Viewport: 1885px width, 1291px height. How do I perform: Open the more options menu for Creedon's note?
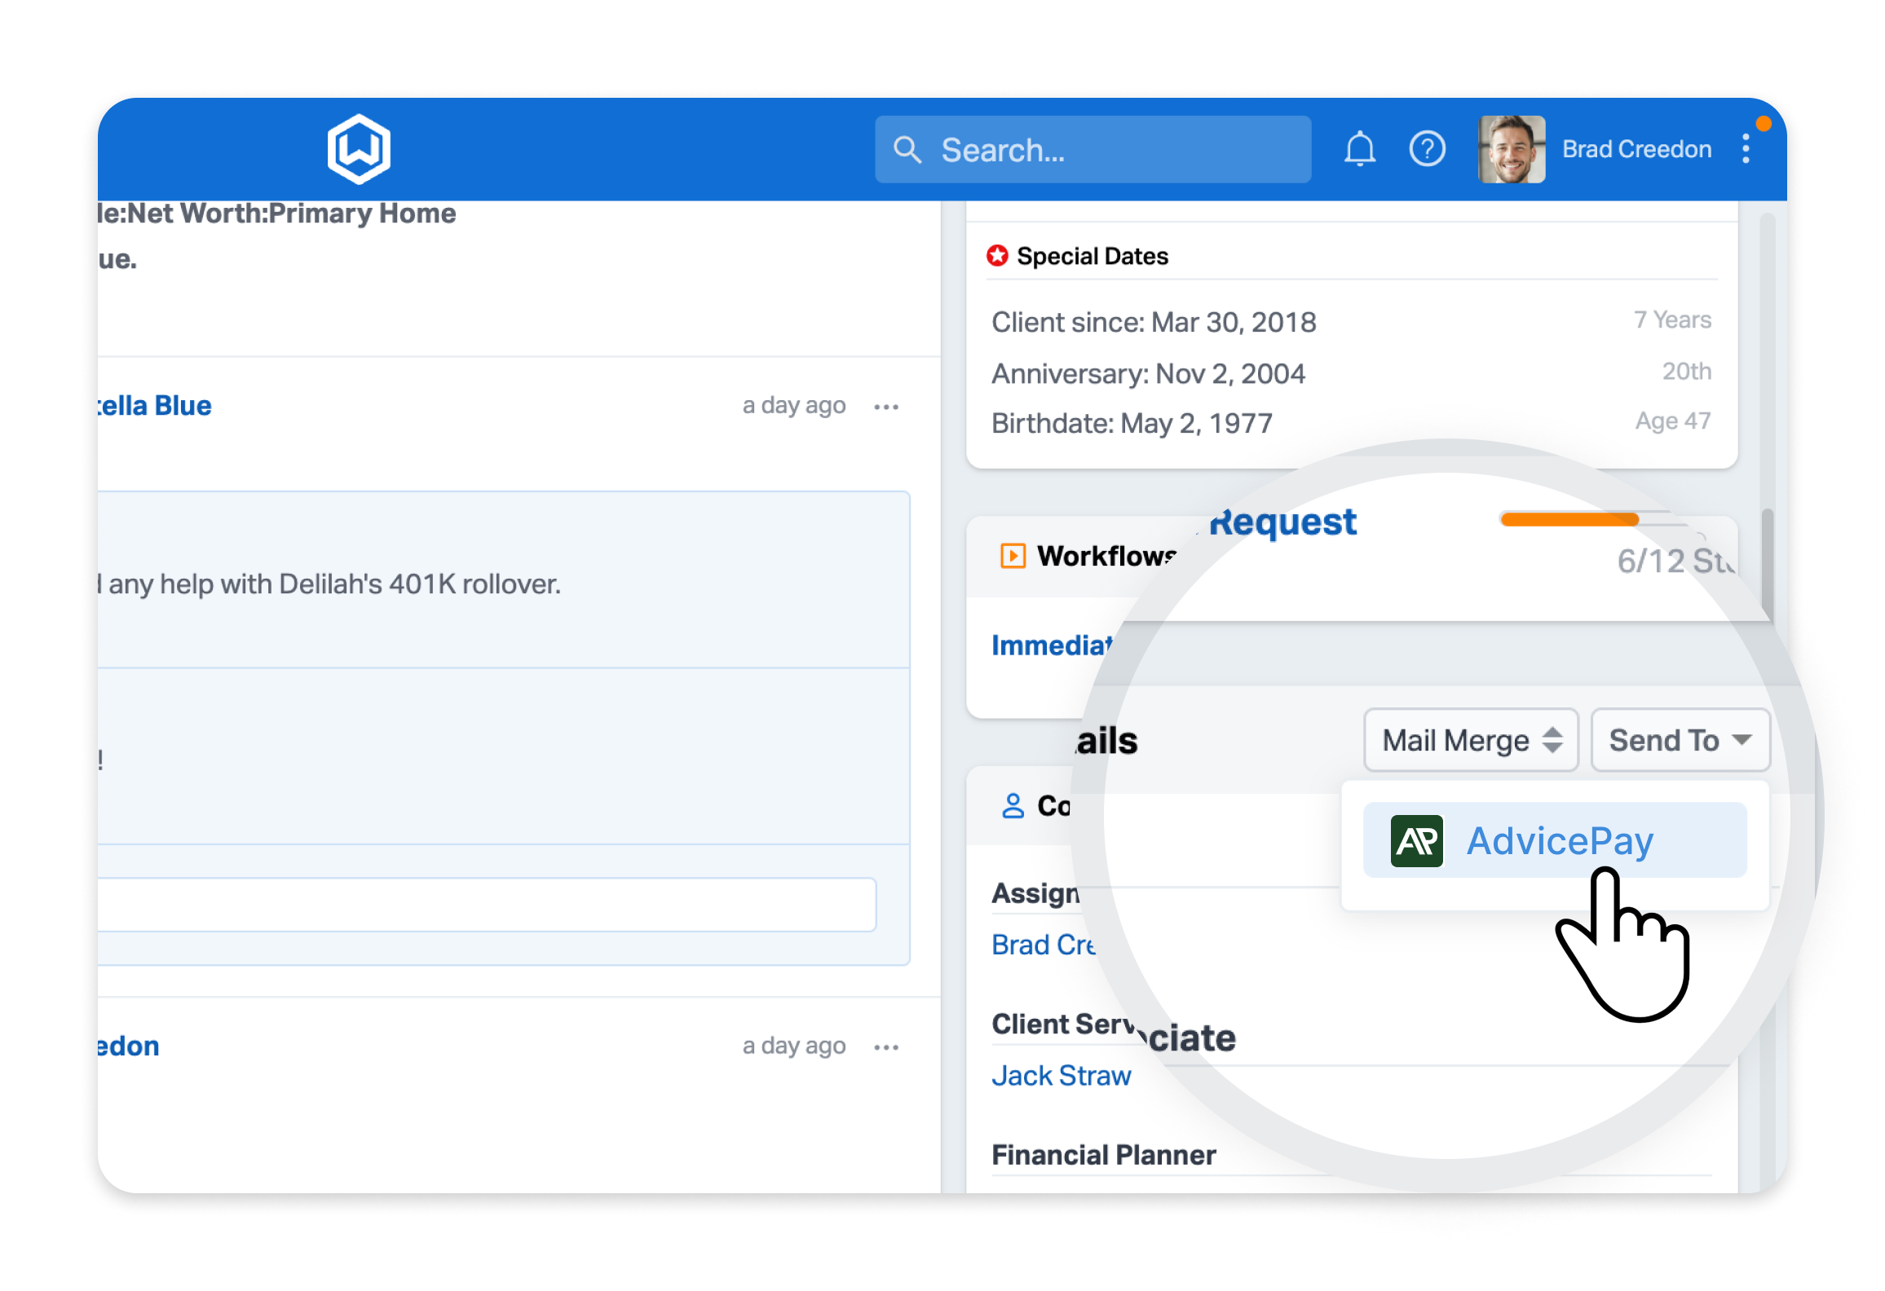click(885, 1046)
